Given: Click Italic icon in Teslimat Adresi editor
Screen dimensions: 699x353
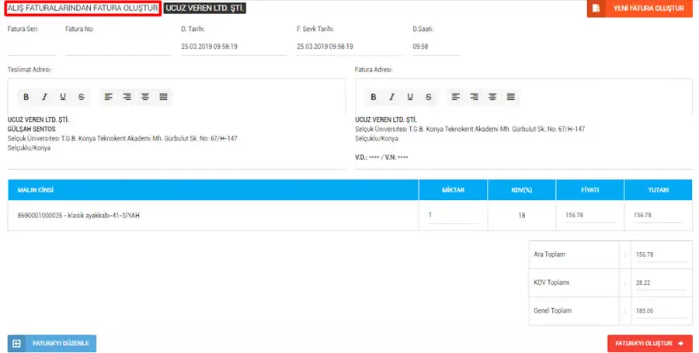Looking at the screenshot, I should [44, 97].
